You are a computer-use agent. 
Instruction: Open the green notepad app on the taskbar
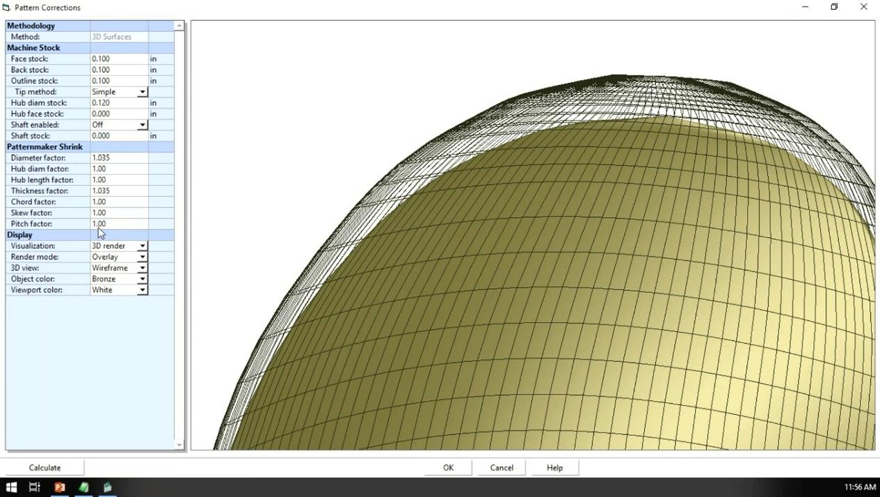coord(83,487)
